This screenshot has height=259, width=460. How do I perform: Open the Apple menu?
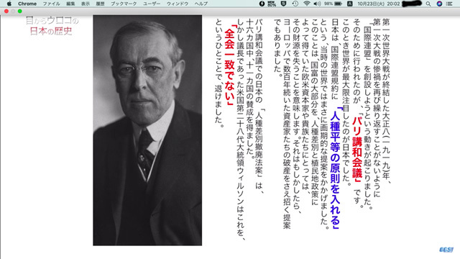tap(9, 4)
